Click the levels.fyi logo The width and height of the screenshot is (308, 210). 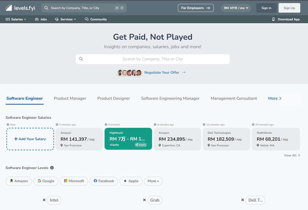coord(20,8)
